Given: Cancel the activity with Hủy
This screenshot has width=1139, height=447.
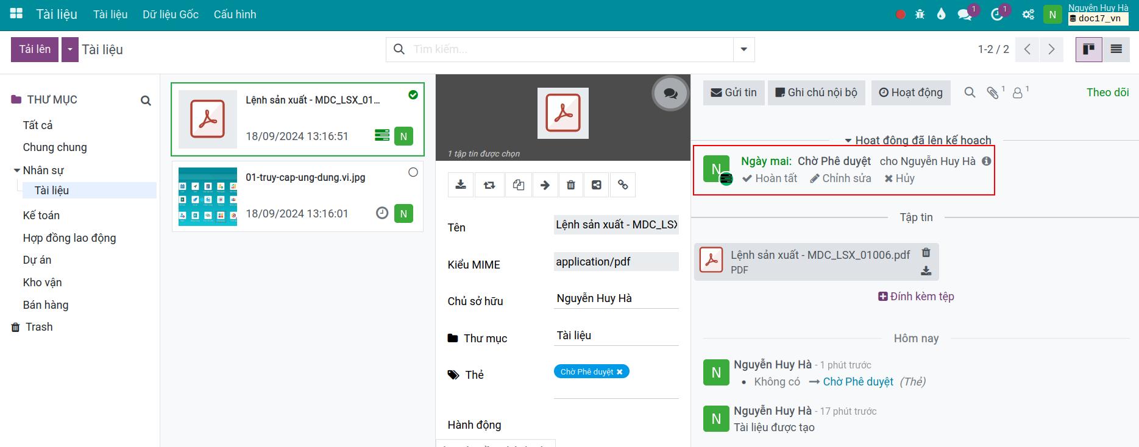Looking at the screenshot, I should pos(899,178).
